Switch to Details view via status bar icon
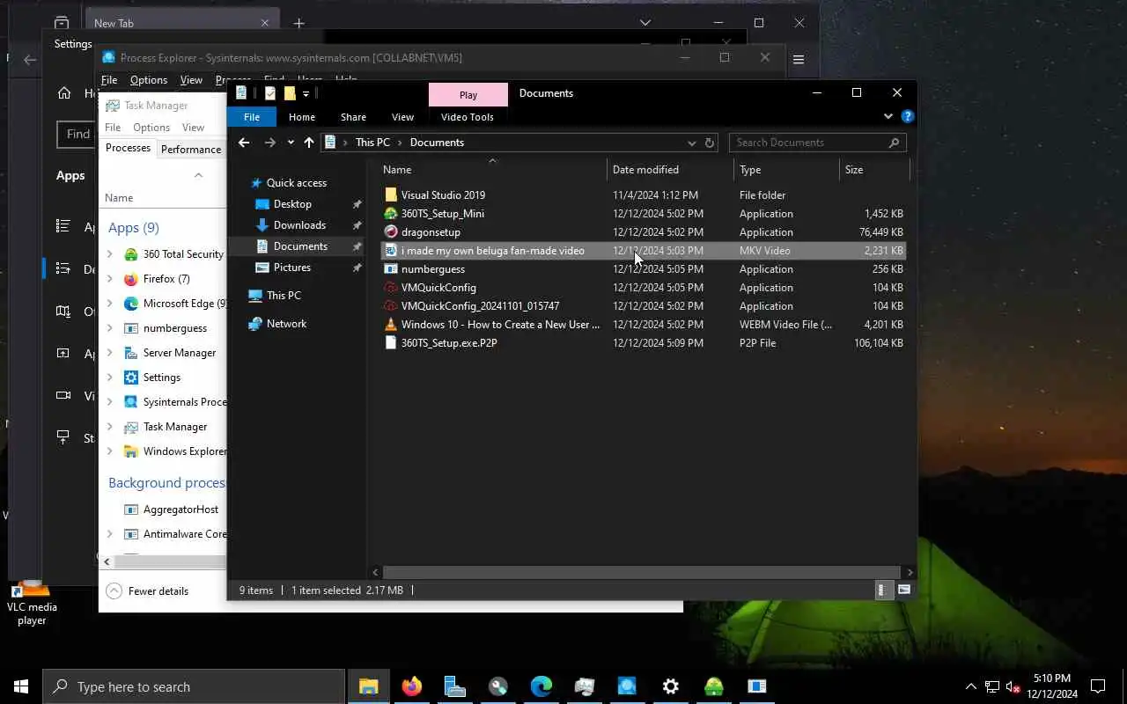Viewport: 1127px width, 704px height. (882, 590)
